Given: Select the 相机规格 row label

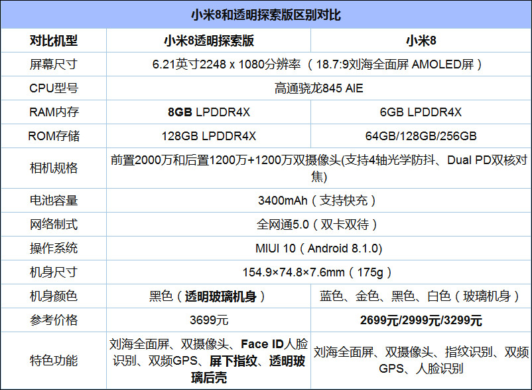Looking at the screenshot, I should (54, 168).
